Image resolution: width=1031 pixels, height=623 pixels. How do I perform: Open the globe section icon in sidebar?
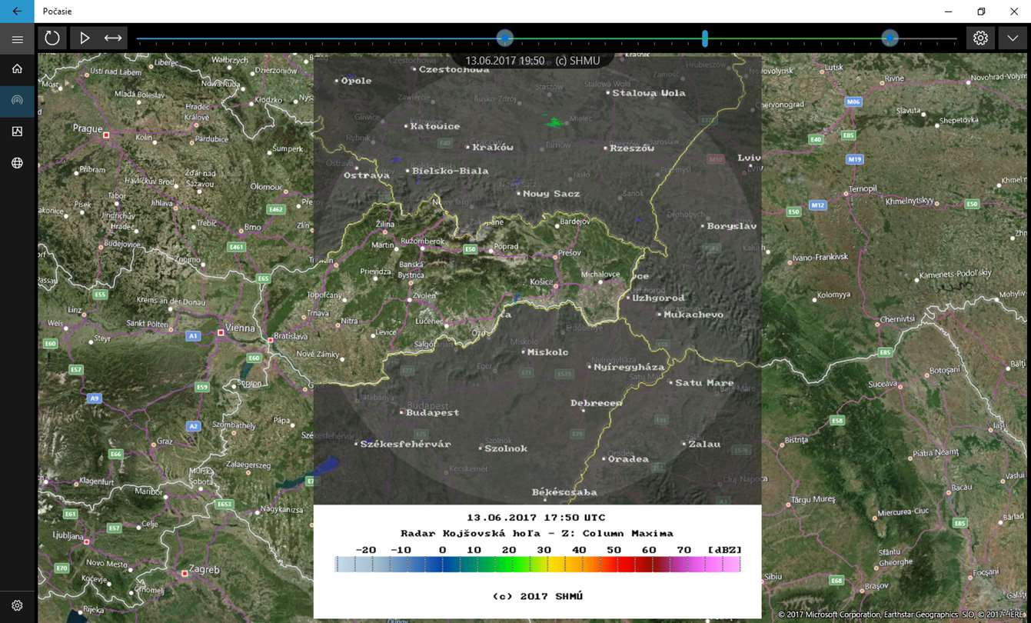coord(17,163)
